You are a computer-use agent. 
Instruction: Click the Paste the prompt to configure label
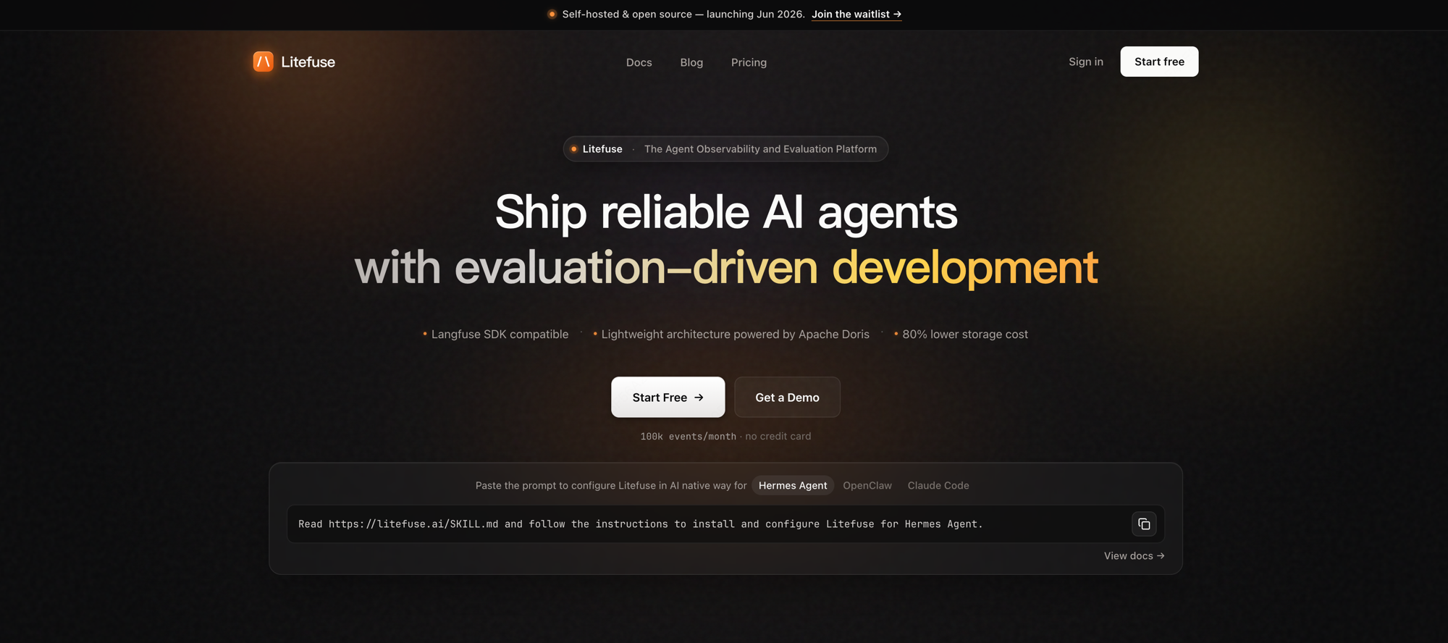[610, 485]
